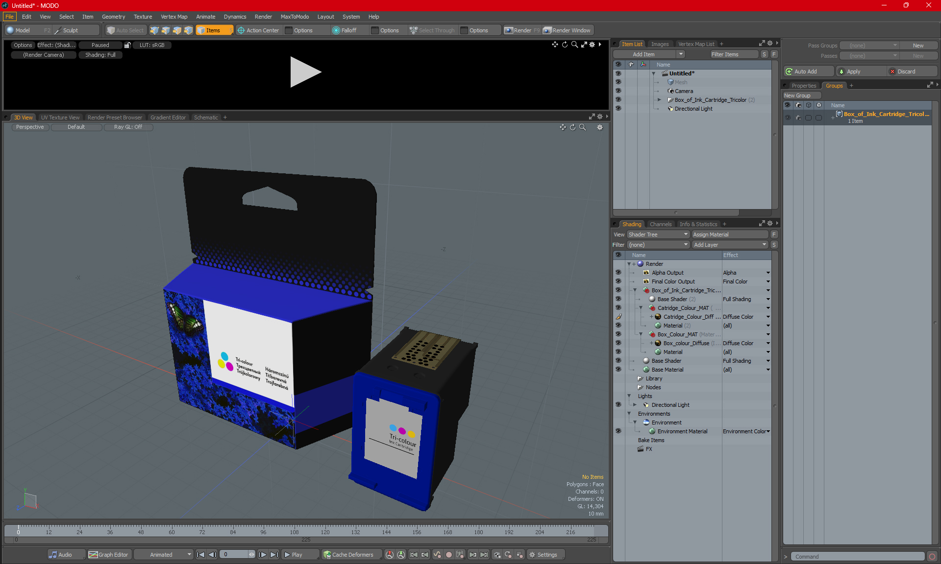The height and width of the screenshot is (564, 941).
Task: Click the Render F9 button
Action: [522, 30]
